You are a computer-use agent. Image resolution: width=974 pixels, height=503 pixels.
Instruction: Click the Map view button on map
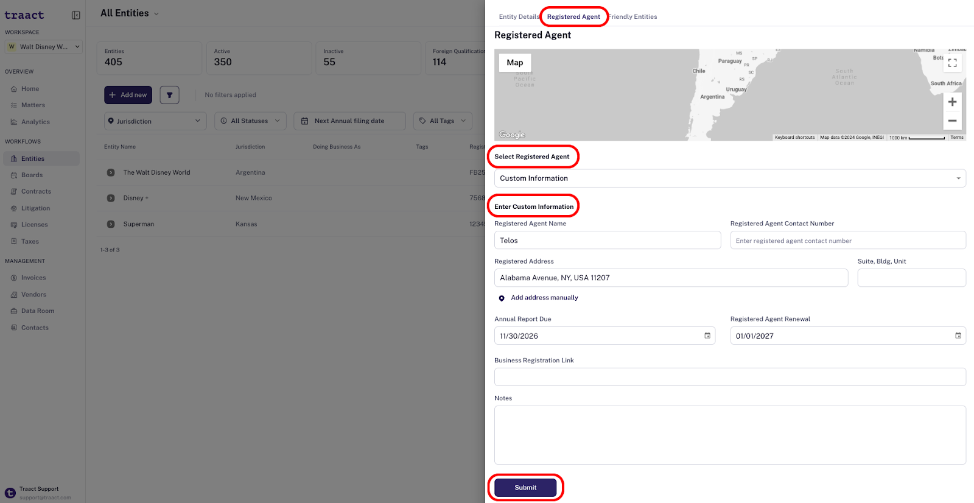(515, 63)
